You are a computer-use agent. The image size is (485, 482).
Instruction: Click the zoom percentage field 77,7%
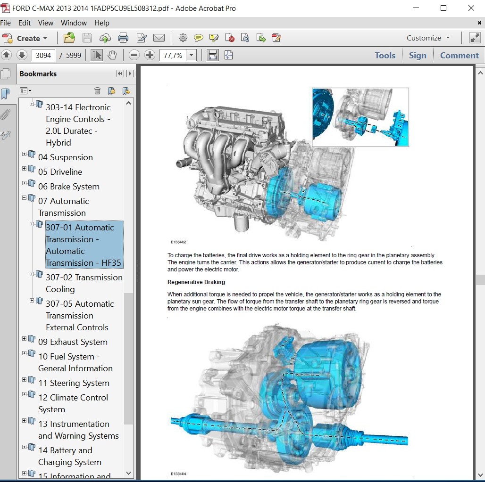(x=173, y=55)
